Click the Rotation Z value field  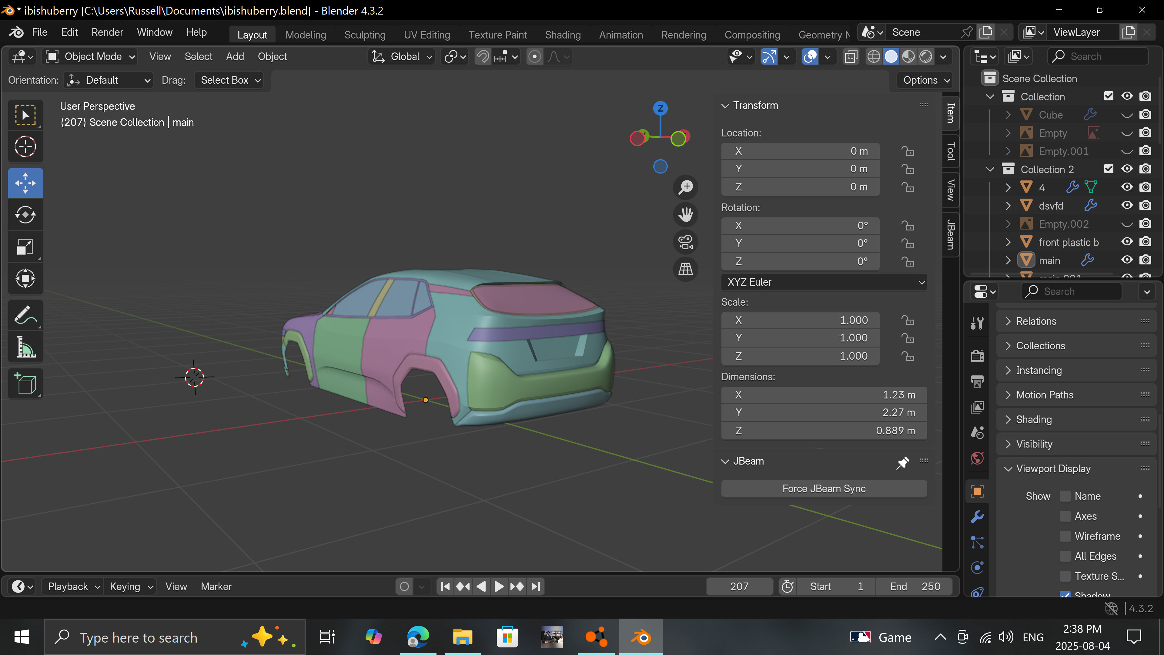pos(800,262)
